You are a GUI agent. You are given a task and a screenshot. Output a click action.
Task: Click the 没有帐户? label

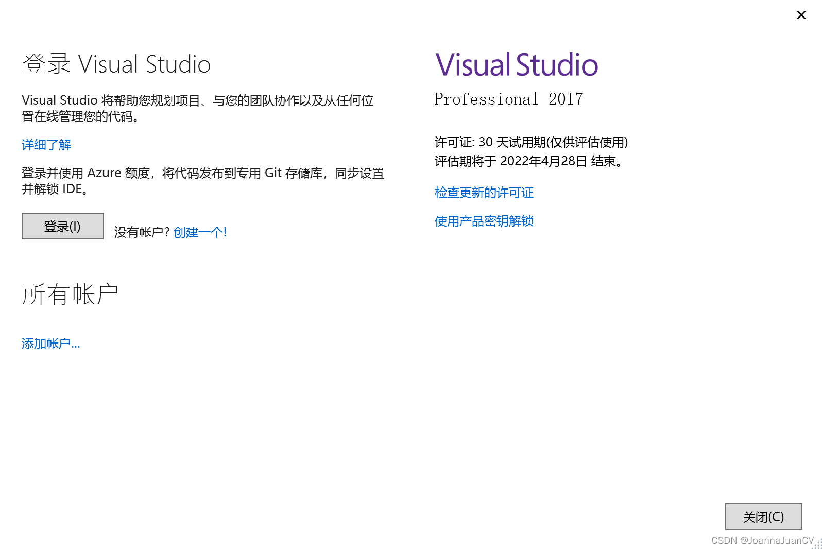click(x=142, y=232)
